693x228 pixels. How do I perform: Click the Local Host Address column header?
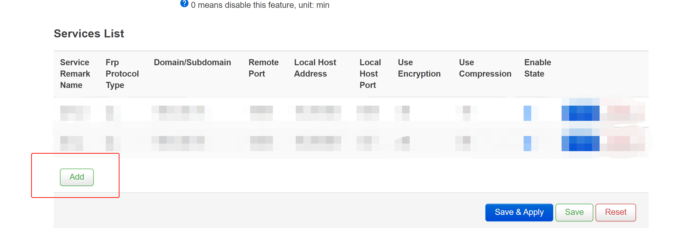315,68
